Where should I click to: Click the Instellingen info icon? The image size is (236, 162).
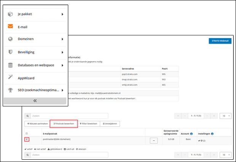coord(212,134)
